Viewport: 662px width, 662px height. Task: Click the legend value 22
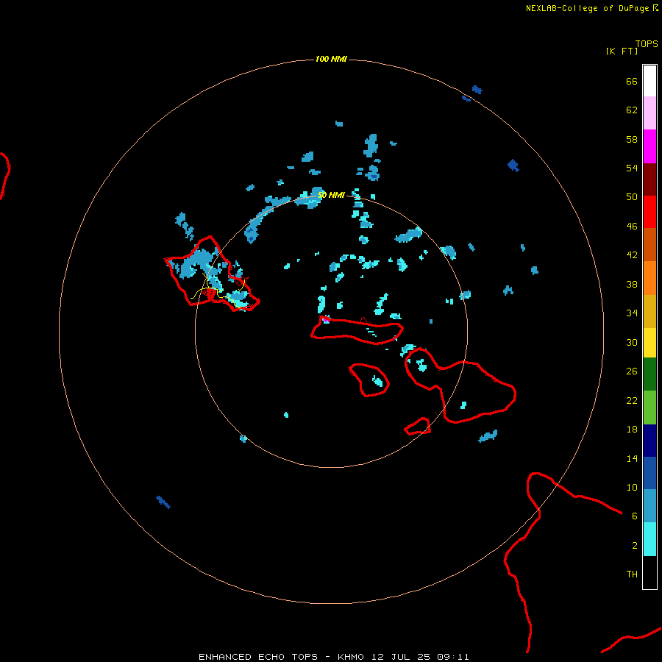coord(632,401)
